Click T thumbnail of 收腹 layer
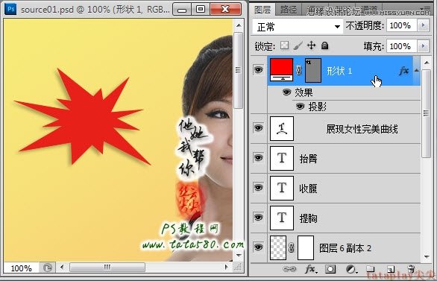437x281 pixels. [x=281, y=188]
